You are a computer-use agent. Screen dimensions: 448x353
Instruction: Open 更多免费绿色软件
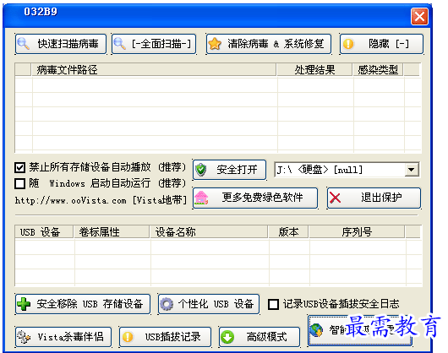(255, 198)
